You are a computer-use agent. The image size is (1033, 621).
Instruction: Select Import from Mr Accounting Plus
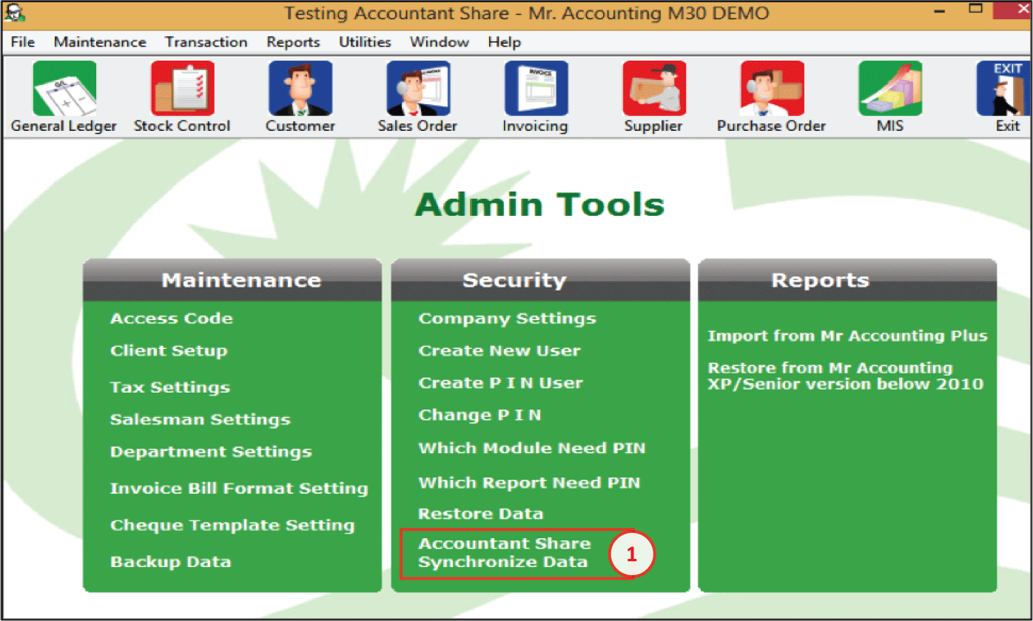pos(847,336)
